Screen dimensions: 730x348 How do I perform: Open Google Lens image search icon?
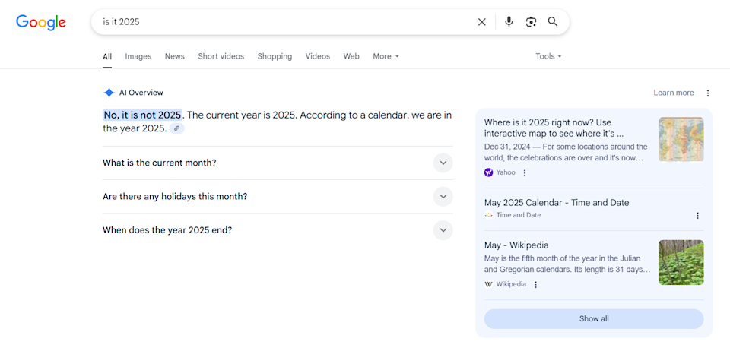coord(532,22)
